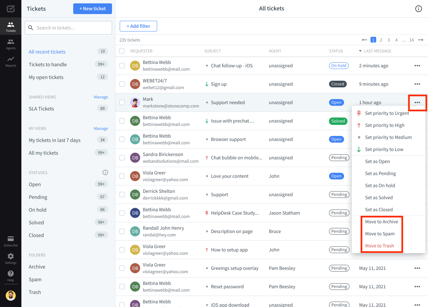Screen dimensions: 428x307
Task: Click the pagination ellipsis
Action: (x=404, y=40)
